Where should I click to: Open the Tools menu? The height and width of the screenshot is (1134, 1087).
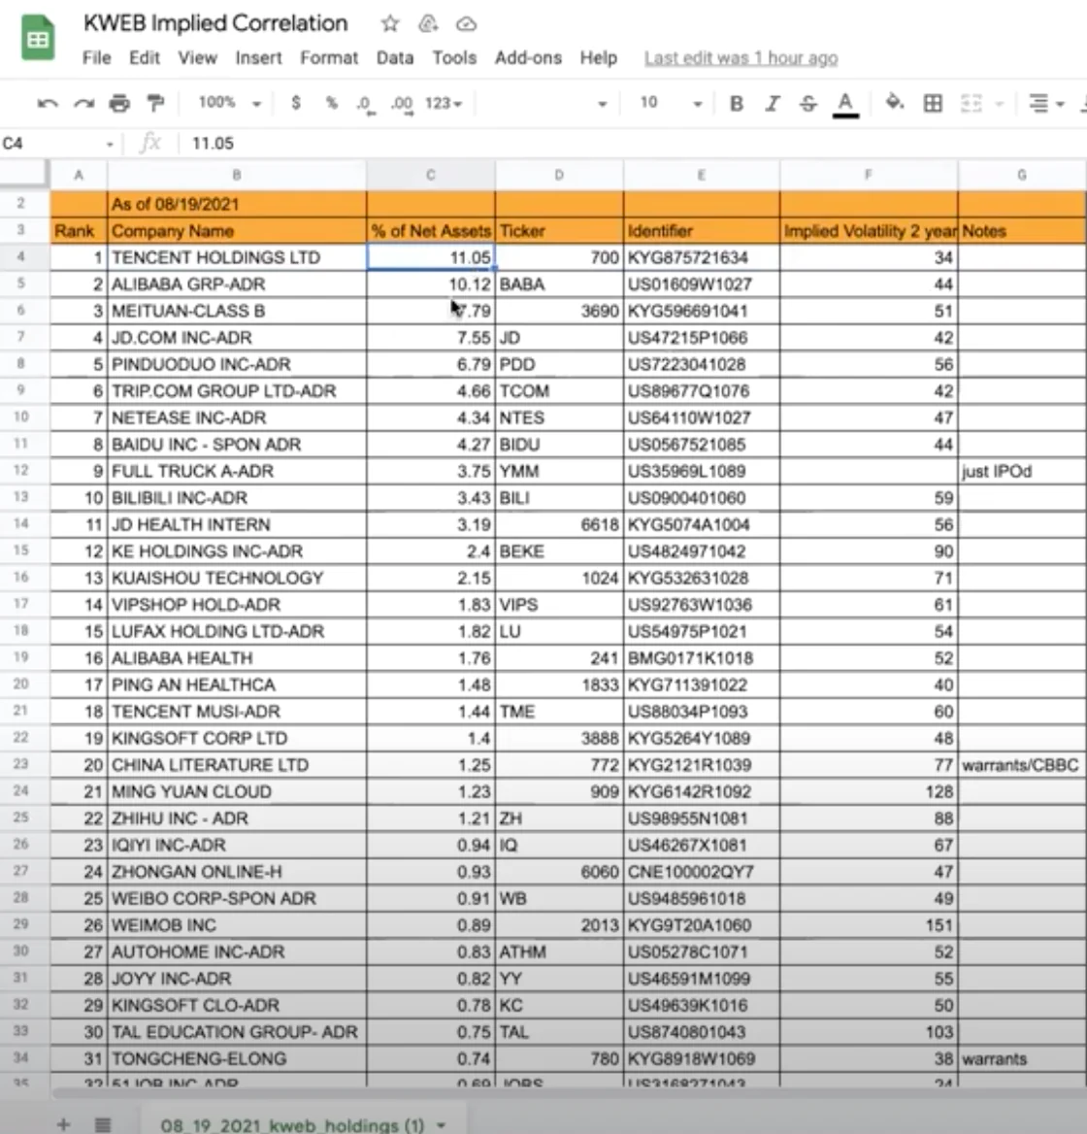(x=454, y=58)
